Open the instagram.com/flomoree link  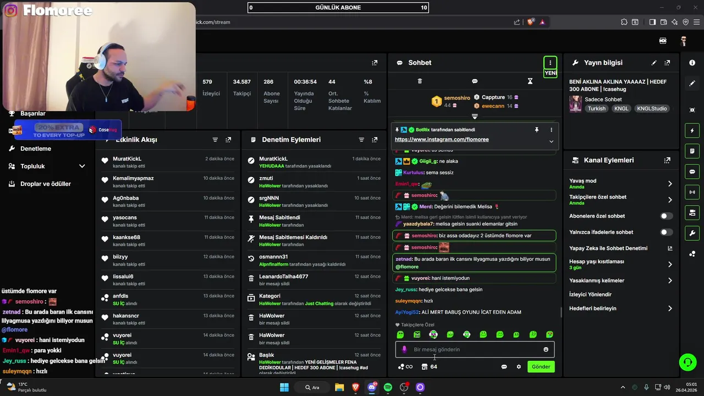coord(442,140)
